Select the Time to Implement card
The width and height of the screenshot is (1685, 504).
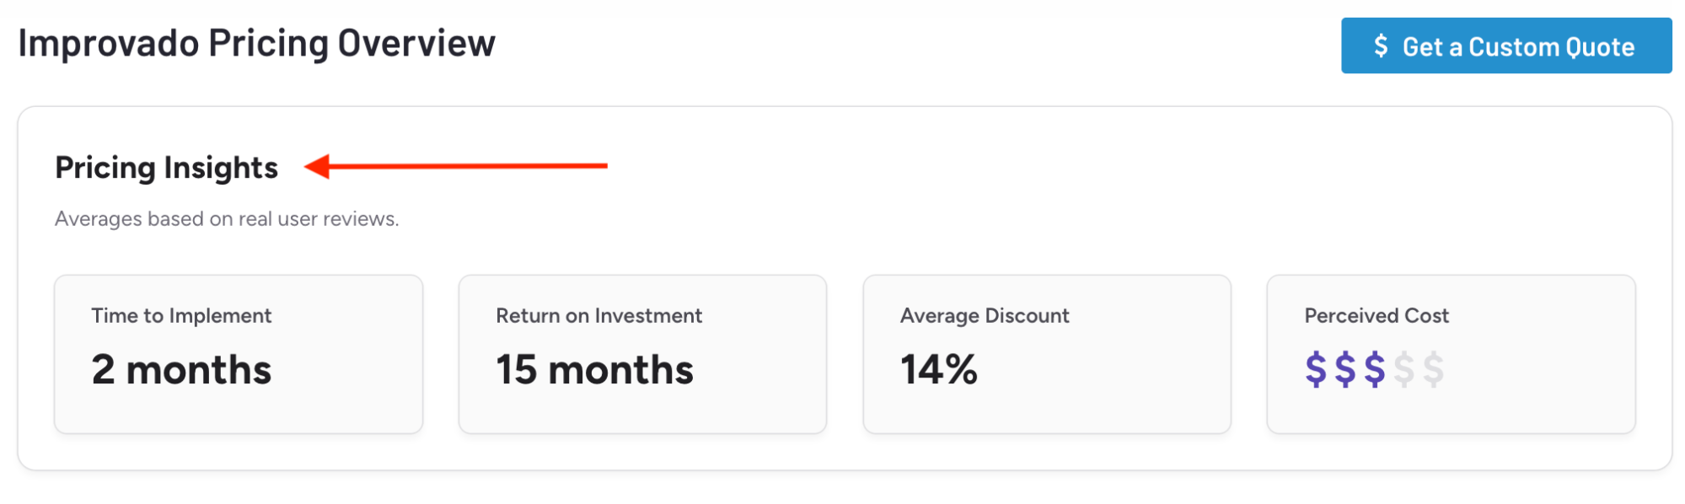pos(239,354)
